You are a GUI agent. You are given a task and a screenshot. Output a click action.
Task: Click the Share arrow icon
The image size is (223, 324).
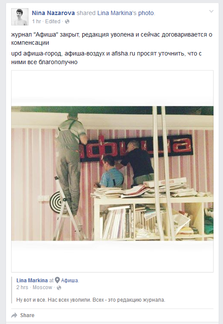pos(14,315)
